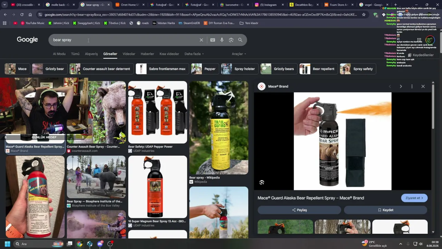Filter by Spray holster chip

tap(239, 69)
